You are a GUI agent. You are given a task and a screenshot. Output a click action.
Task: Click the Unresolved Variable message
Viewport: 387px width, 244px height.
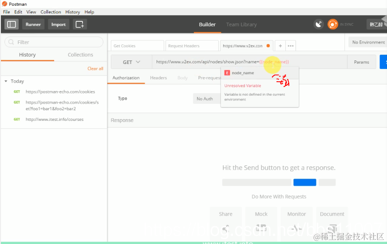tap(243, 85)
